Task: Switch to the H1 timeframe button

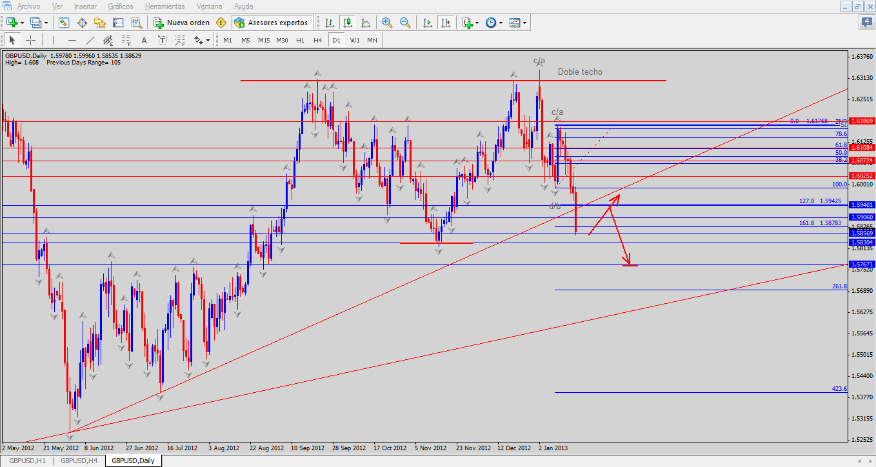Action: click(x=300, y=40)
